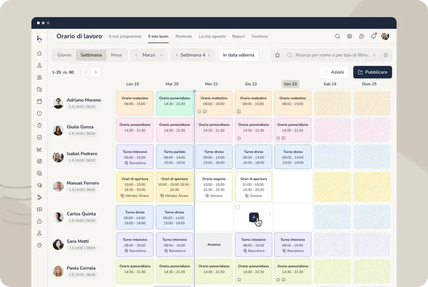Open the Il mio programma tab

click(x=125, y=36)
